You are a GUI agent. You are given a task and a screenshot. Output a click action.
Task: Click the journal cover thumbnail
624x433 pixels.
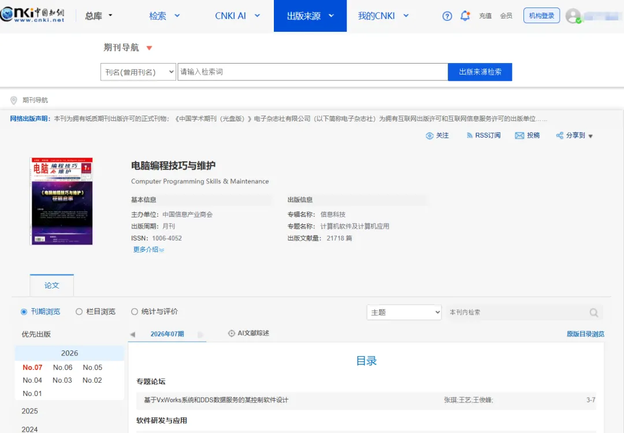tap(62, 201)
